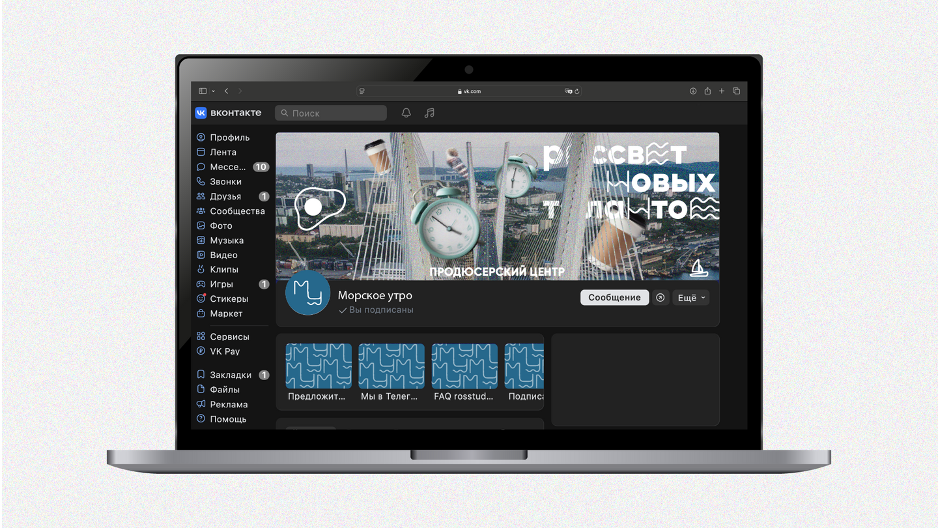The width and height of the screenshot is (938, 528).
Task: Click the Поиск search field
Action: click(x=331, y=113)
